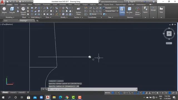Open the Unsaved View dropdown

click(x=111, y=11)
